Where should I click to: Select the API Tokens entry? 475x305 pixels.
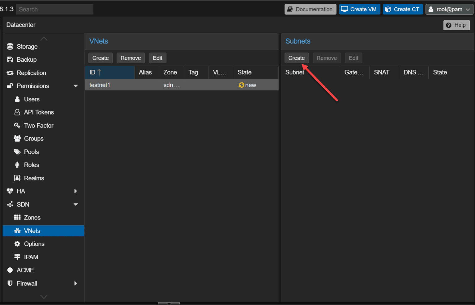coord(39,112)
